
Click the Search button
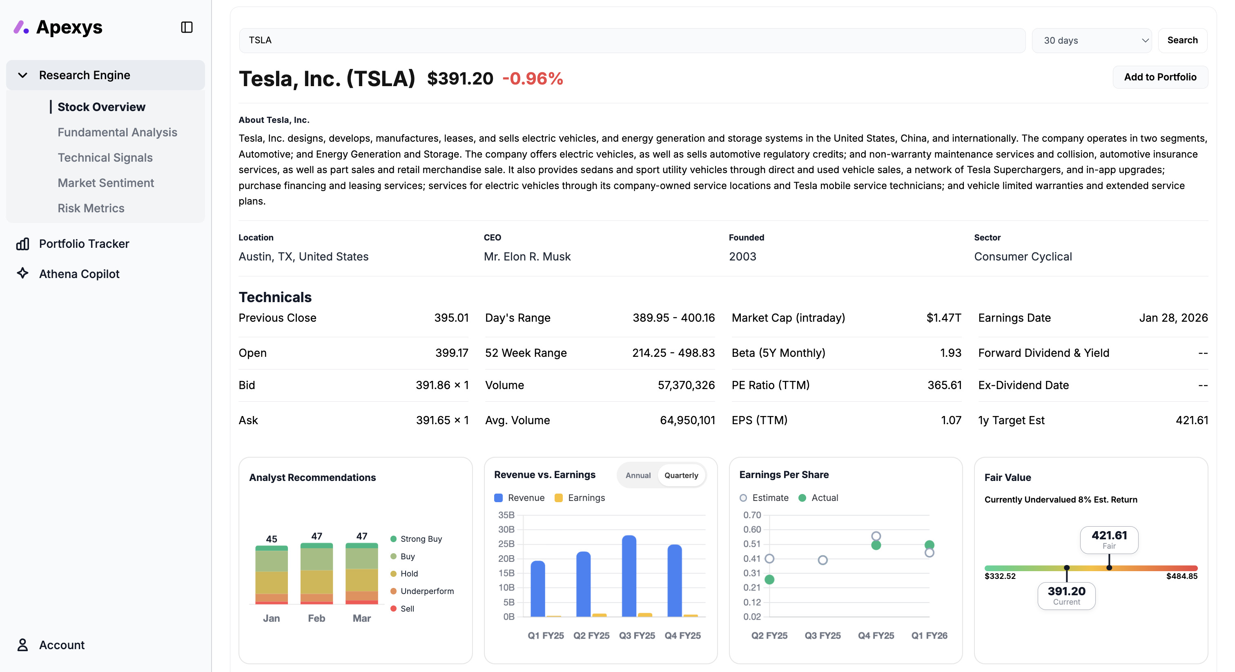pyautogui.click(x=1182, y=40)
